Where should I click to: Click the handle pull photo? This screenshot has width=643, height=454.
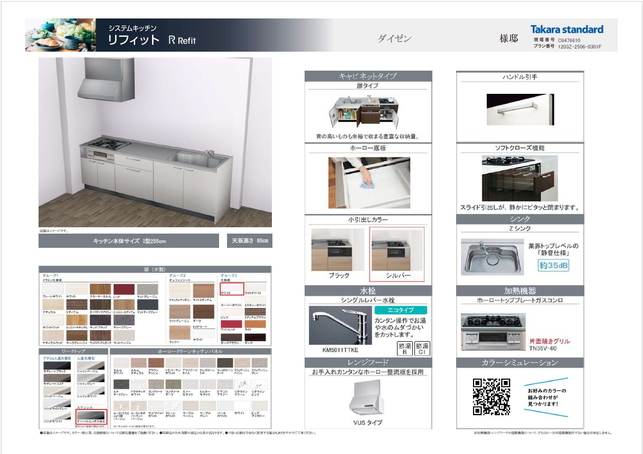520,109
